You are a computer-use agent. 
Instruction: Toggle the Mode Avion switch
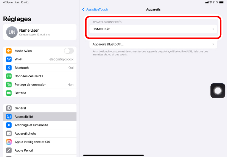[69, 51]
